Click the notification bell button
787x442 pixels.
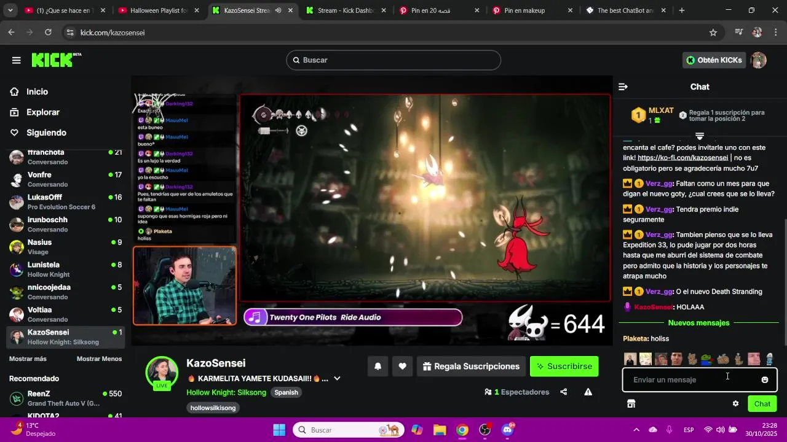point(378,366)
